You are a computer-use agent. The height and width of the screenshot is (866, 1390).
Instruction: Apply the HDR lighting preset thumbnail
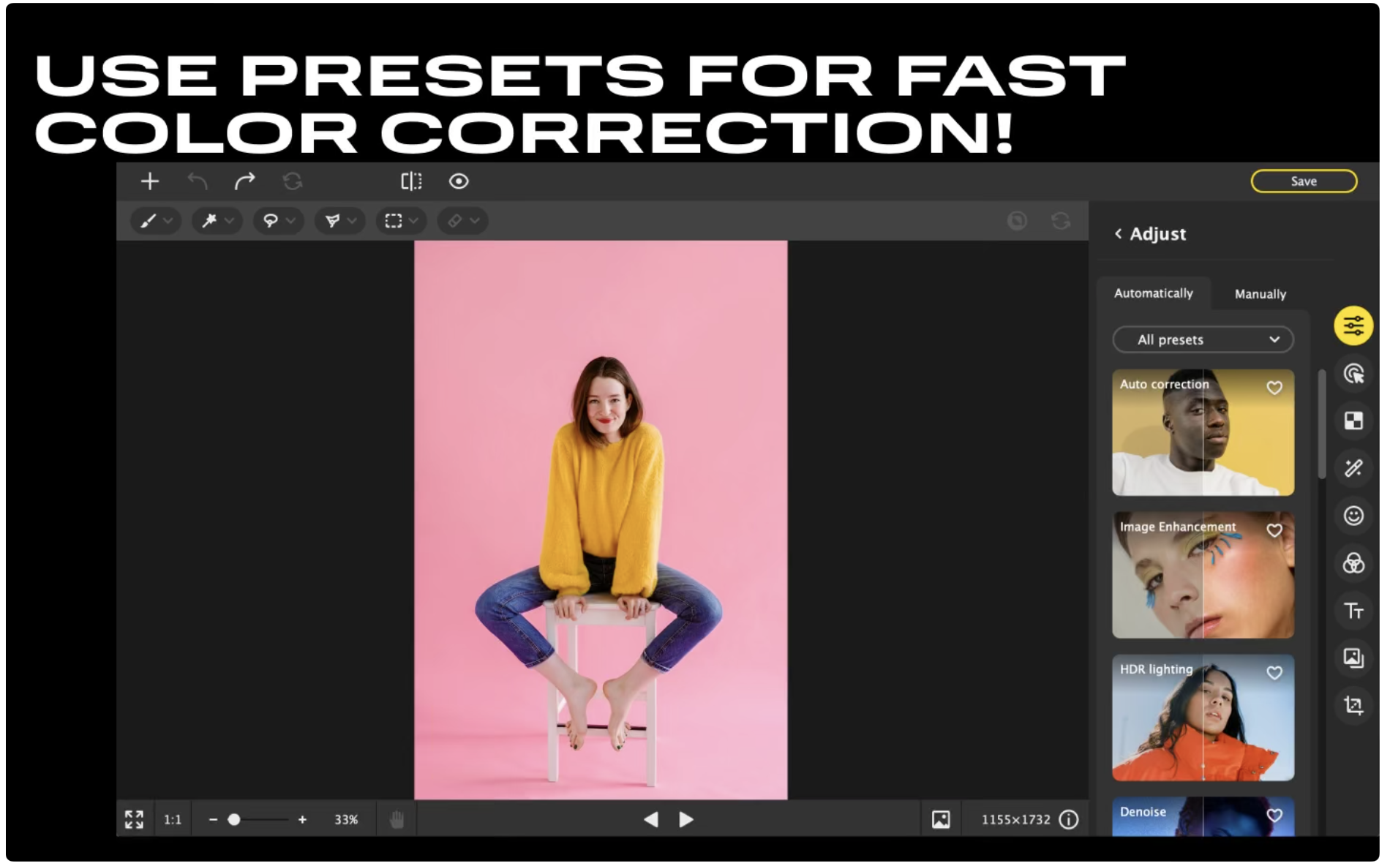point(1203,718)
